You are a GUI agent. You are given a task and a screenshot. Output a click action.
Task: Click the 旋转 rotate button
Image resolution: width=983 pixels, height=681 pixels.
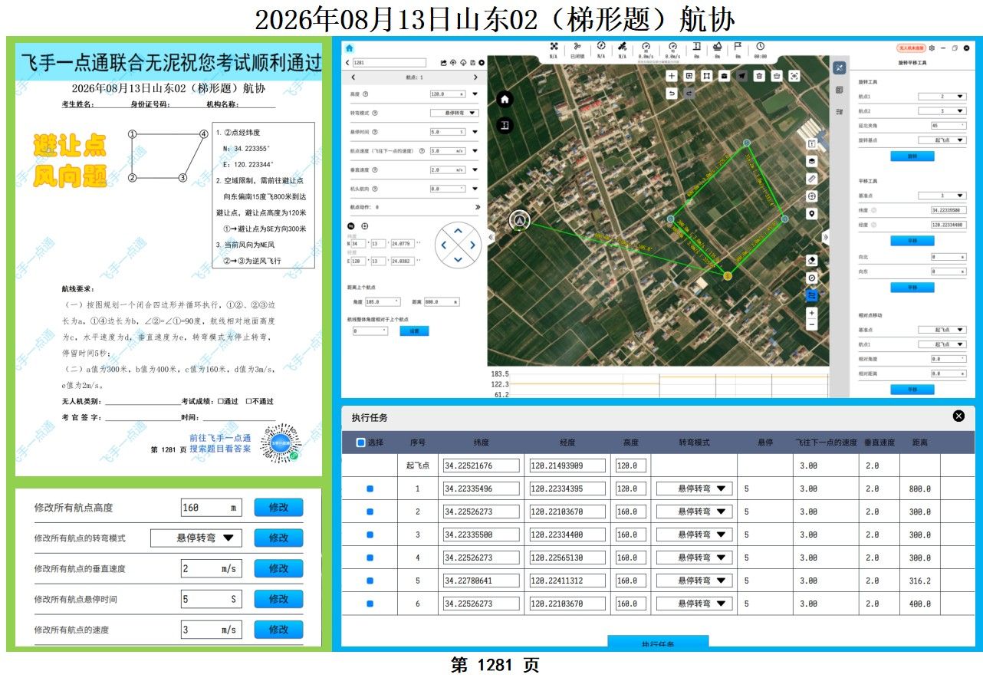912,156
